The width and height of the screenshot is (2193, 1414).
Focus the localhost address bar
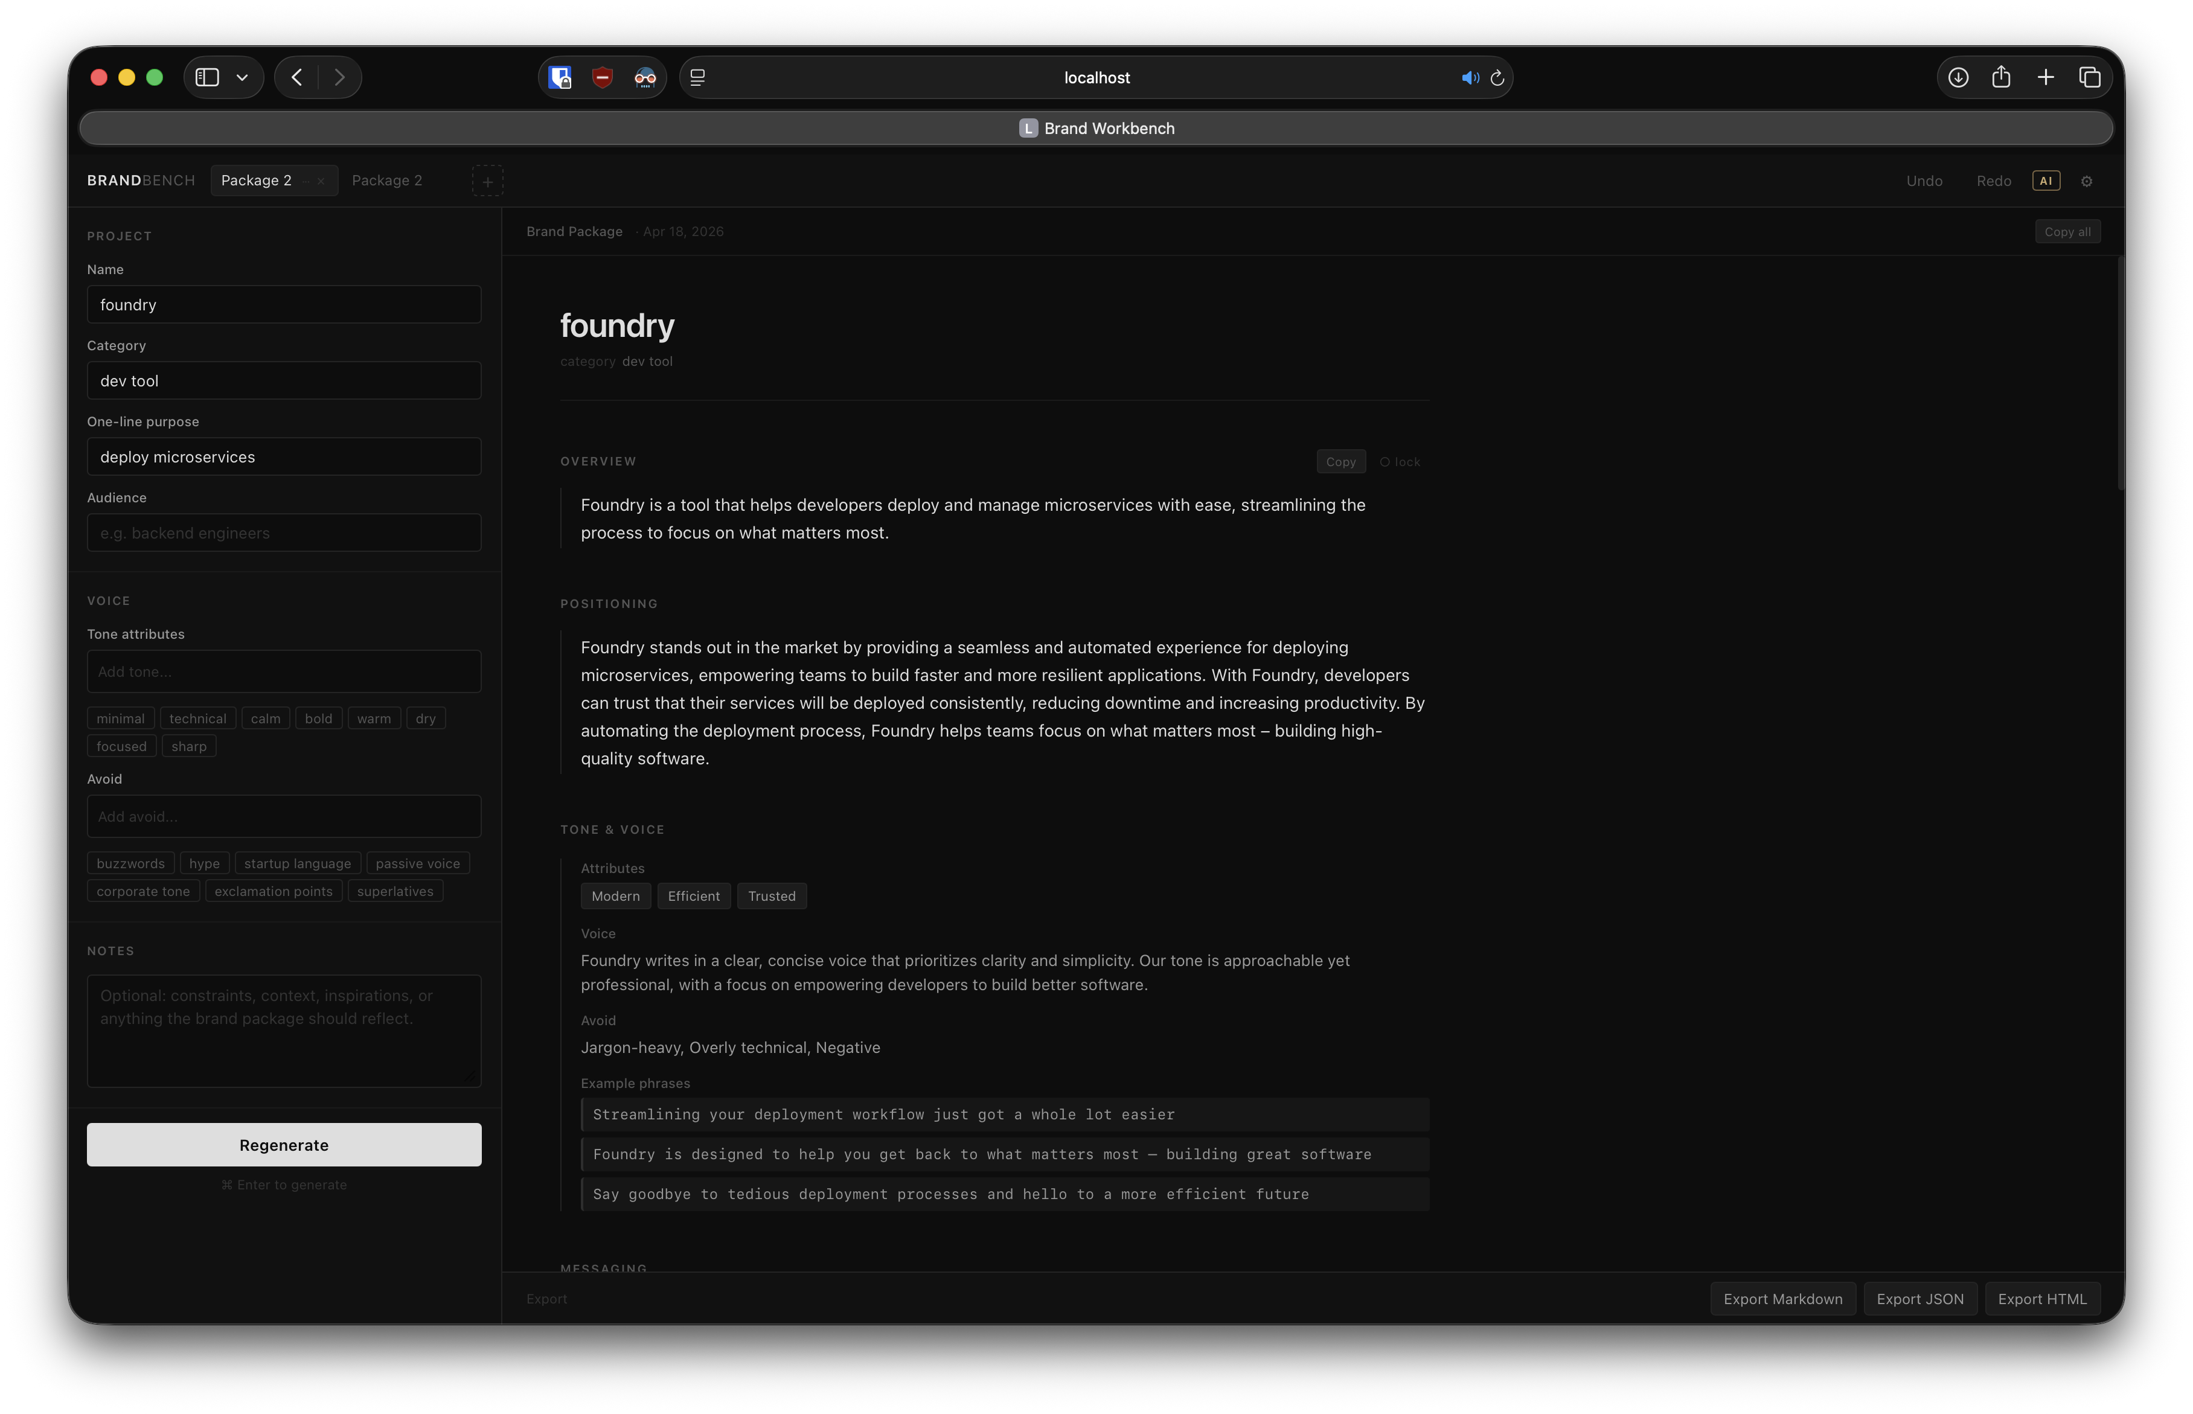click(x=1096, y=77)
